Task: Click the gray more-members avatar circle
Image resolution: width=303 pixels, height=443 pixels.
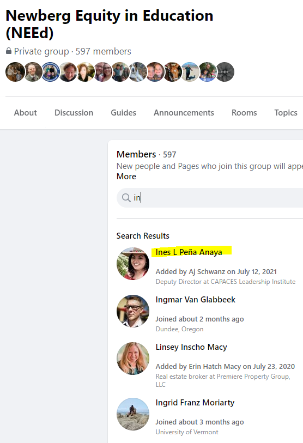Action: [225, 72]
